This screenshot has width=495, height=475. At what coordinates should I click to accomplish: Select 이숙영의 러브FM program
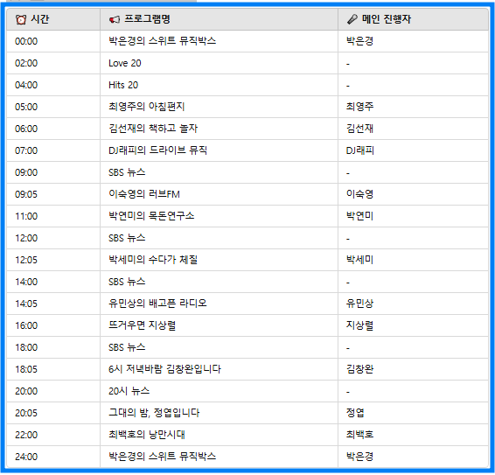pos(144,194)
